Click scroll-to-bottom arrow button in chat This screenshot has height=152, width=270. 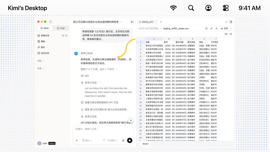131,120
